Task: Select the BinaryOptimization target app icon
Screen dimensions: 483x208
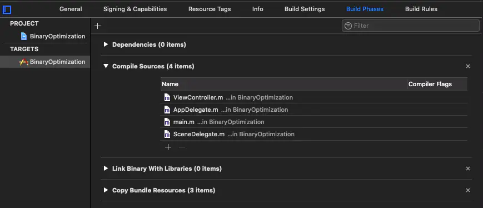Action: (24, 62)
